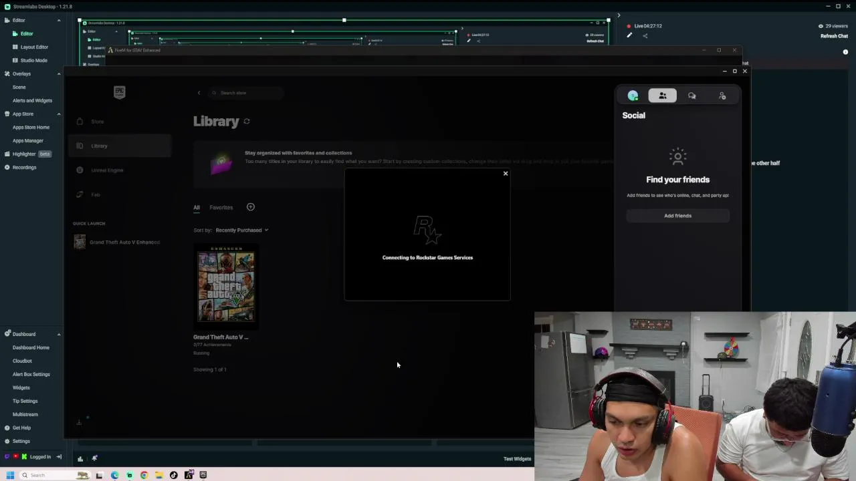856x481 pixels.
Task: Click the edit stream info pencil icon
Action: [x=629, y=35]
